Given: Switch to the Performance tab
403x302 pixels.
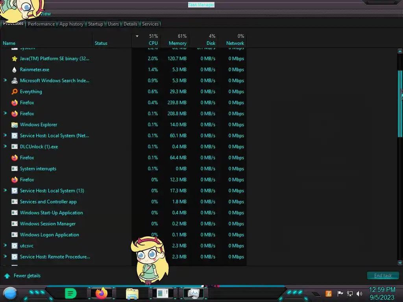Looking at the screenshot, I should [x=41, y=24].
